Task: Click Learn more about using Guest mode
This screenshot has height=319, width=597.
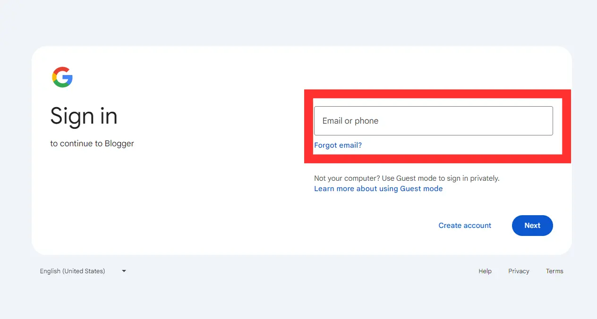Action: (378, 188)
